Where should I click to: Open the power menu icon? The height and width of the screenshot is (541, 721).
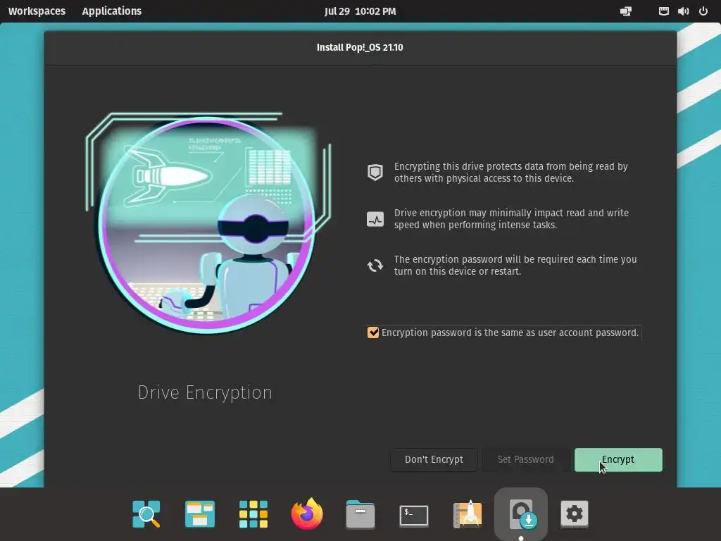[703, 11]
